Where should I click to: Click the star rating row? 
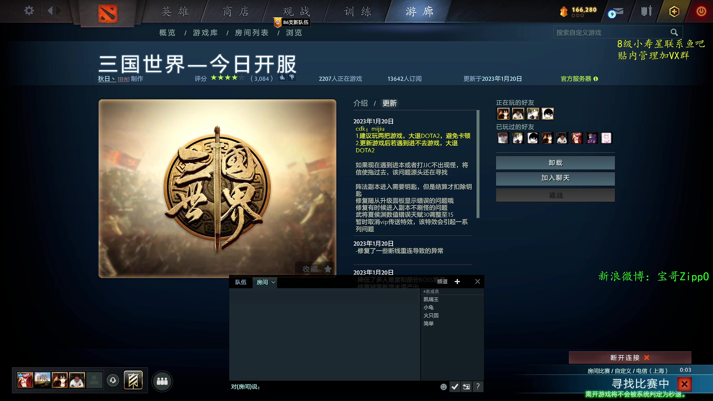pyautogui.click(x=228, y=78)
